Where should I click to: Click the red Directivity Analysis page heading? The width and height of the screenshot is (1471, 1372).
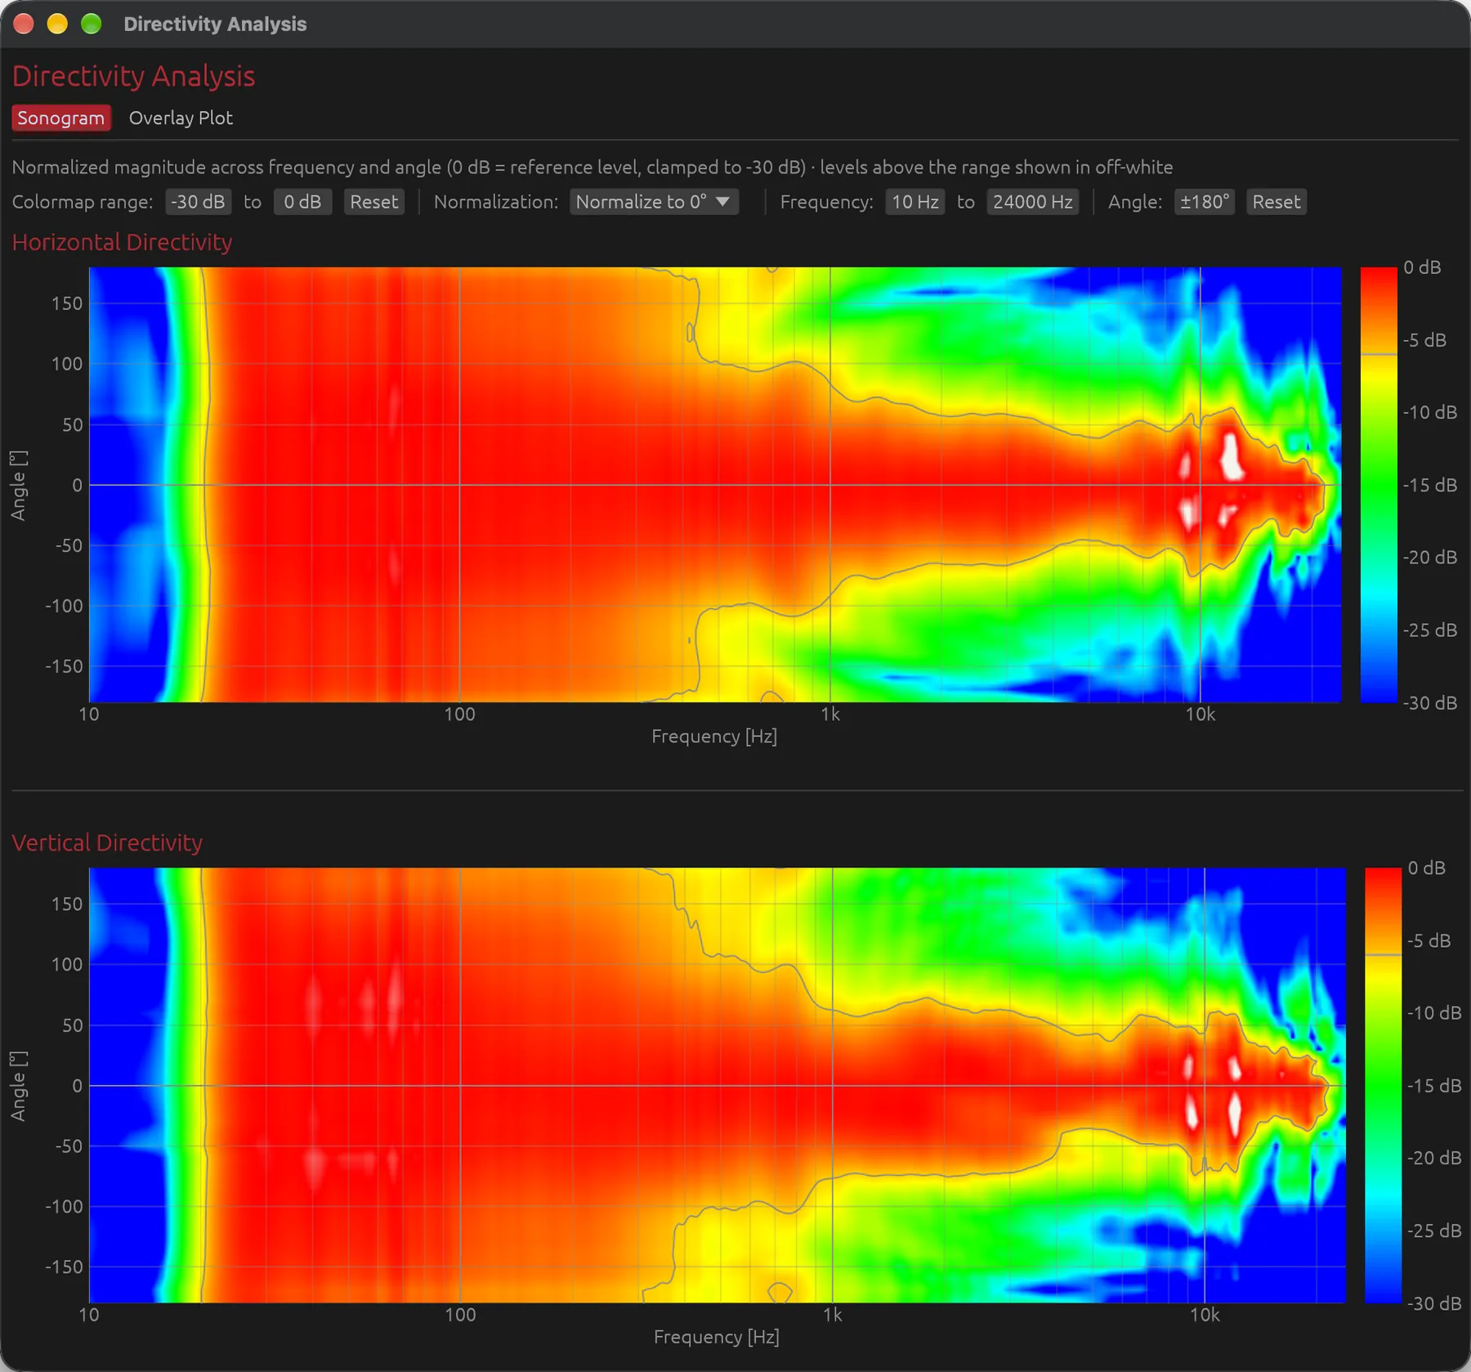133,76
